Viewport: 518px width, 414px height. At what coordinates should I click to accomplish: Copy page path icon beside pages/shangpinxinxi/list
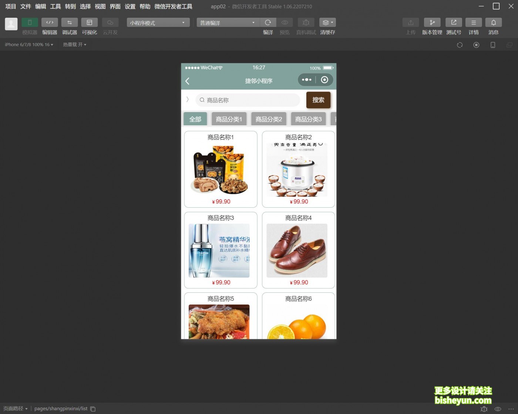click(x=93, y=409)
